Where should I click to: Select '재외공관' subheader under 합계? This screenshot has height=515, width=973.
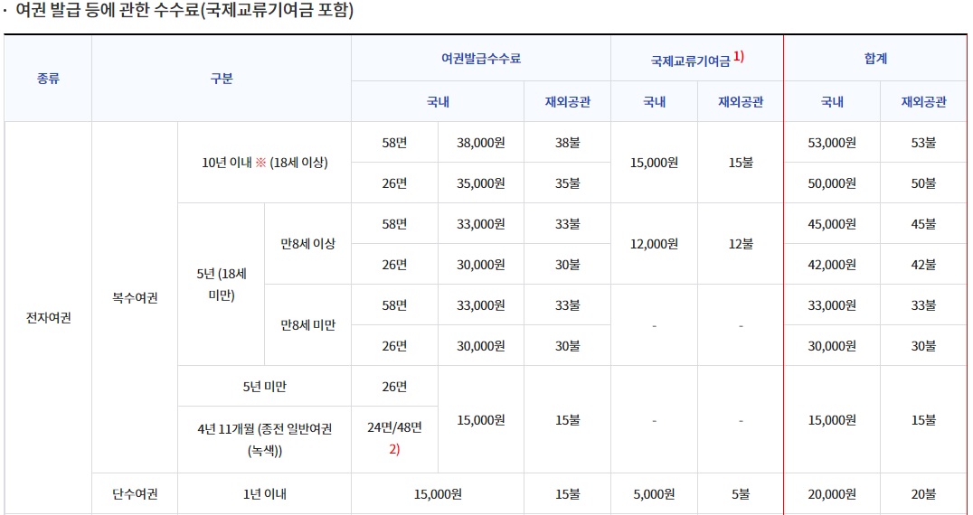coord(923,101)
